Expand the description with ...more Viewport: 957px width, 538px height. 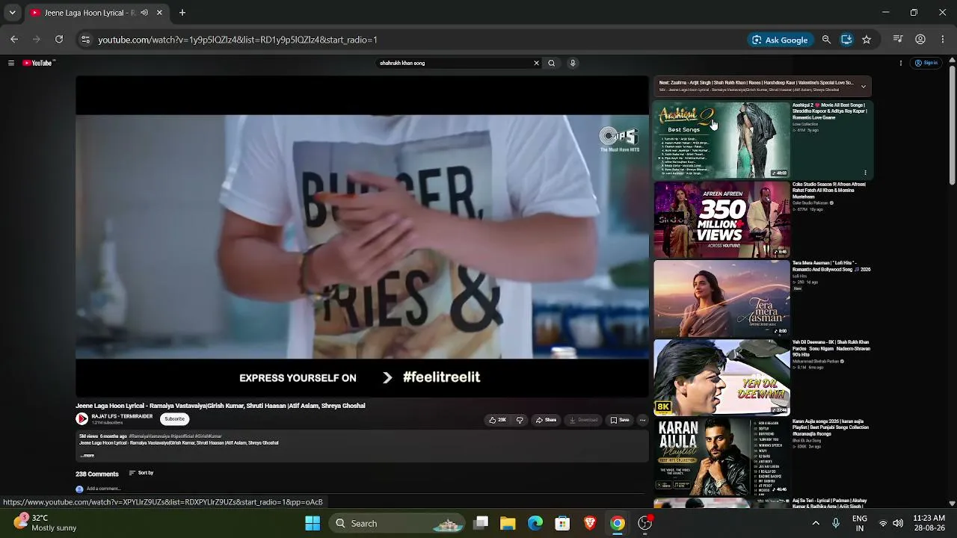click(87, 455)
